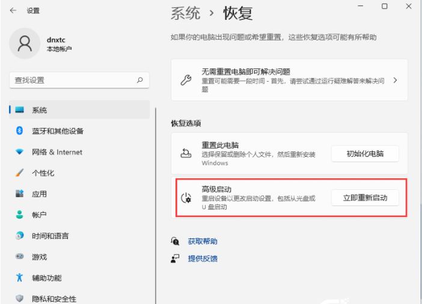The height and width of the screenshot is (304, 422).
Task: Click the dnxtc user avatar icon
Action: pyautogui.click(x=25, y=44)
